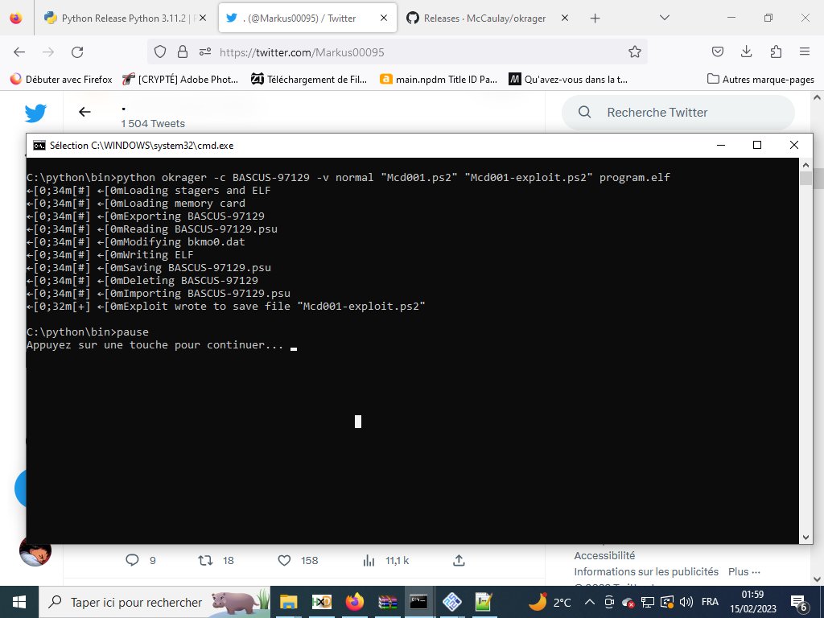View site security padlock info

[183, 52]
